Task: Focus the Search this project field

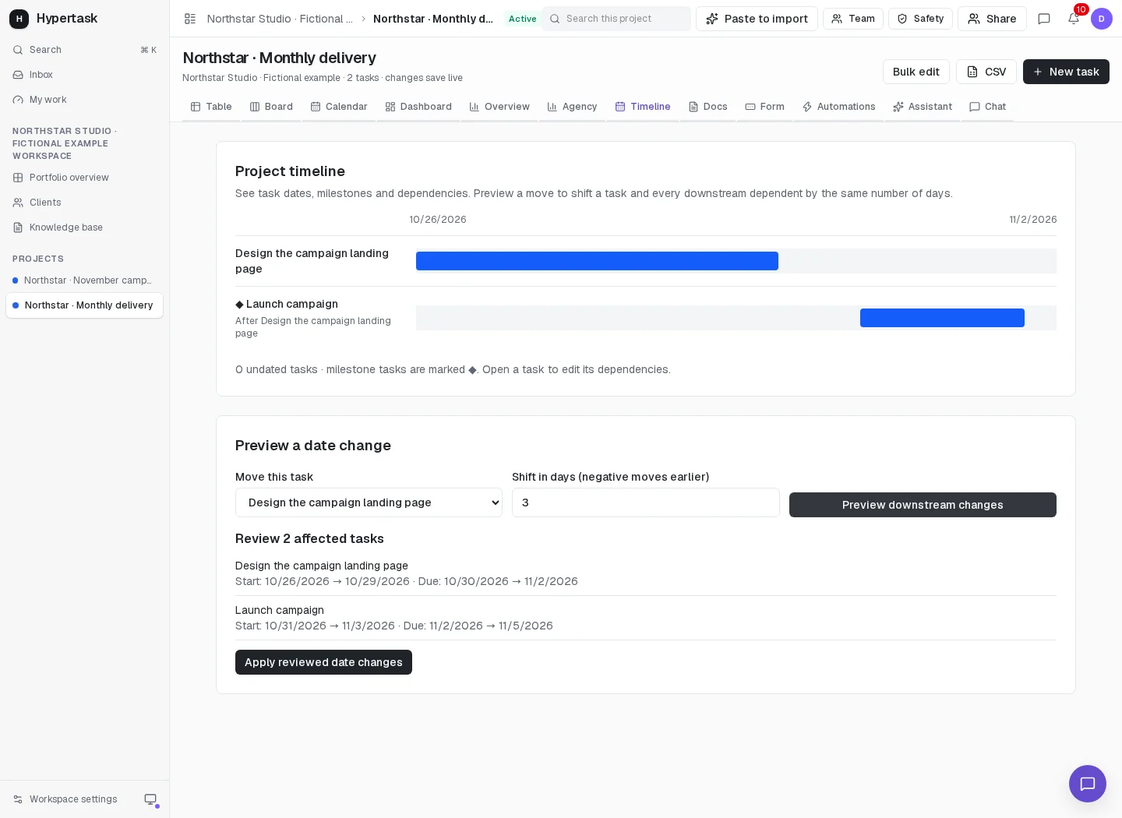Action: click(x=616, y=19)
